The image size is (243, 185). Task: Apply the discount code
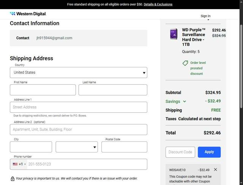(x=209, y=152)
